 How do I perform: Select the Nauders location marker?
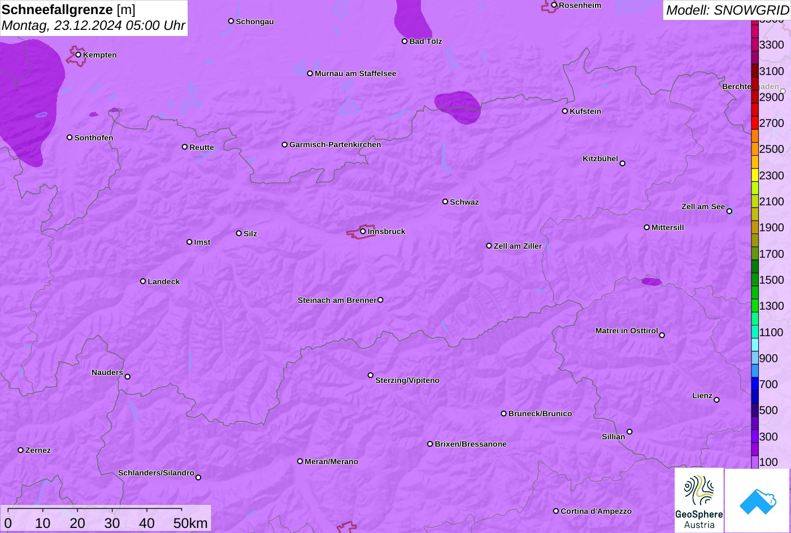click(128, 377)
